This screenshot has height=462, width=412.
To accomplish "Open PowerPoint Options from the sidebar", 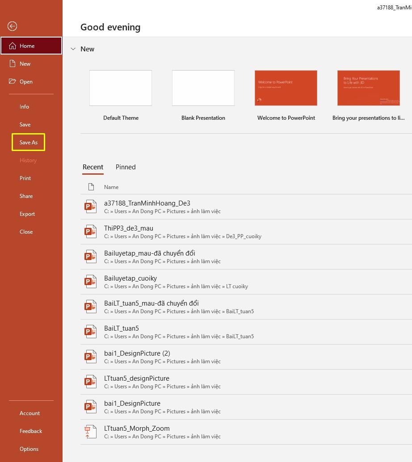I will pos(29,449).
